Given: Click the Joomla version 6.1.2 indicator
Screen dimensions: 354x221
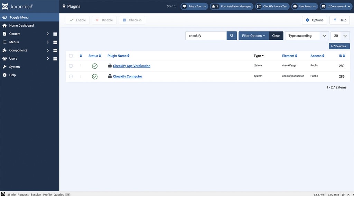Looking at the screenshot, I should (171, 6).
